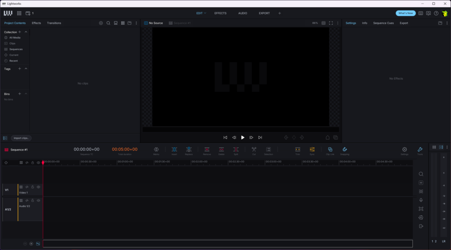
Task: Toggle waveform display on Audio 1/2 track
Action: (27, 201)
